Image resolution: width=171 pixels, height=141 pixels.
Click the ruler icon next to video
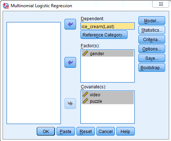coord(85,94)
